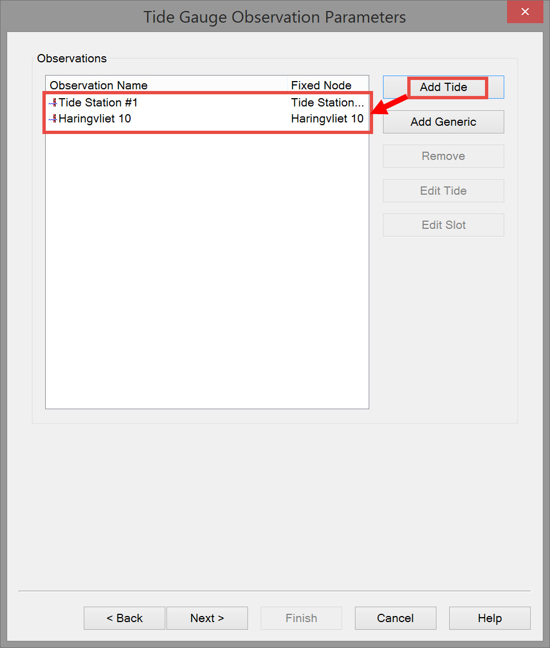Screen dimensions: 550x648
Task: Select the Tide Station... fixed node cell
Action: coord(327,103)
